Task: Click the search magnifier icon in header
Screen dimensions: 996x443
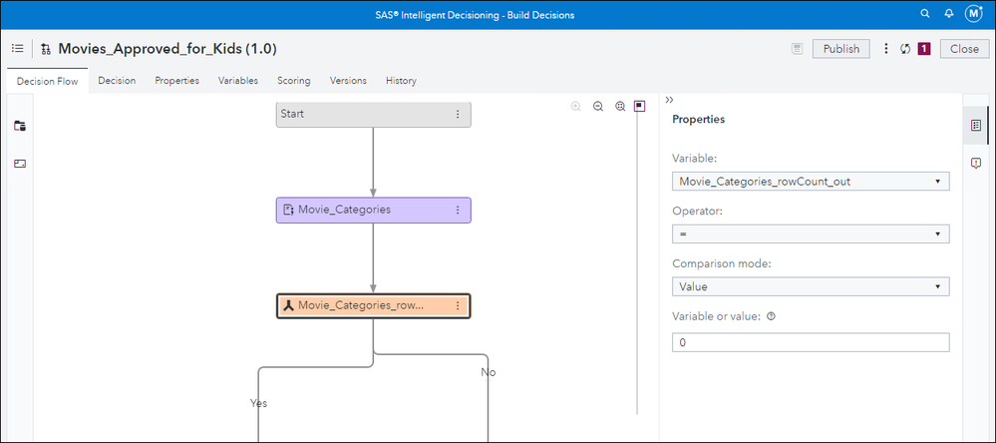Action: (x=925, y=14)
